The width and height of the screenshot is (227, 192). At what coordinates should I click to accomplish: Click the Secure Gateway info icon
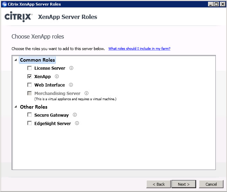point(75,115)
